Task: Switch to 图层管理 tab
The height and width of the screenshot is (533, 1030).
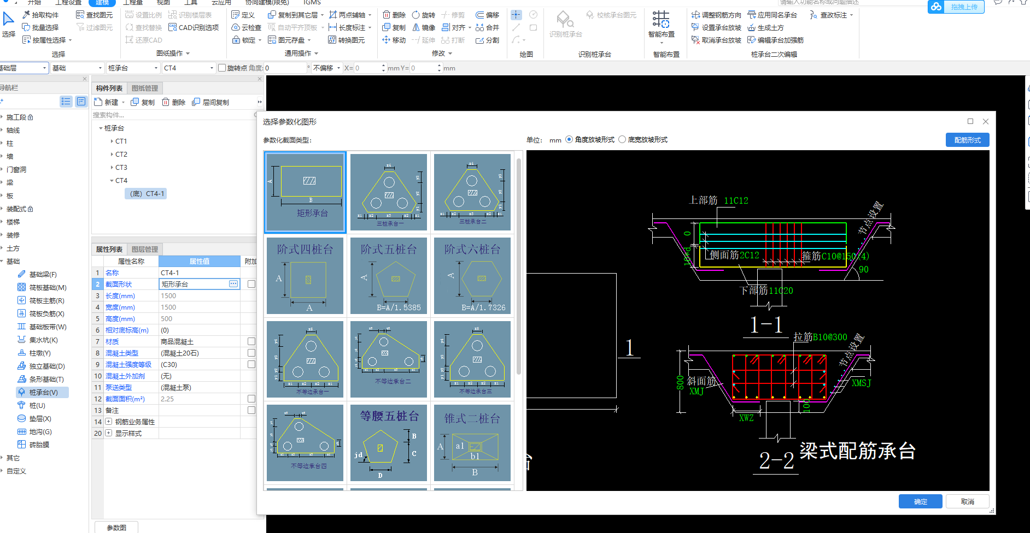Action: click(145, 249)
